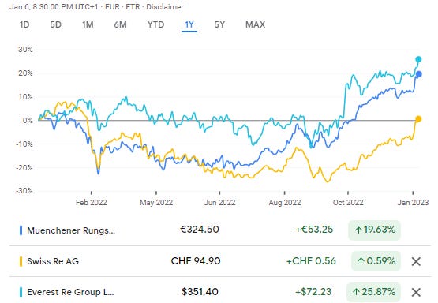The height and width of the screenshot is (303, 438).
Task: Click the CHF 94.90 price value
Action: [196, 261]
